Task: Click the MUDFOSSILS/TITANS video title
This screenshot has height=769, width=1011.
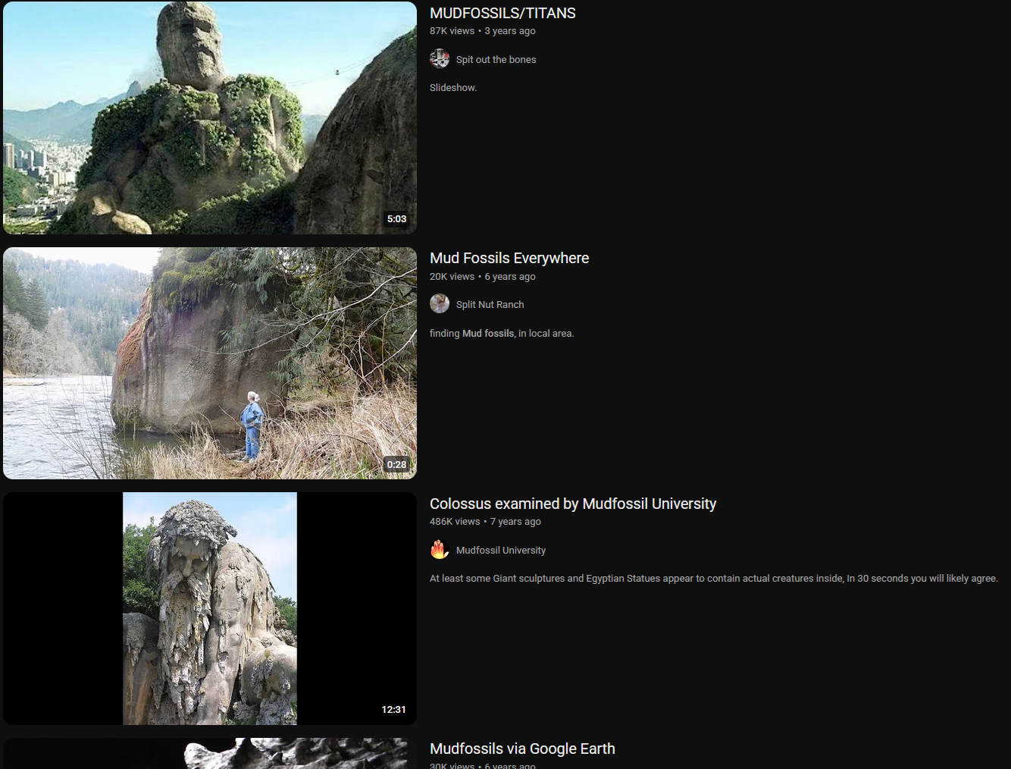Action: point(502,13)
